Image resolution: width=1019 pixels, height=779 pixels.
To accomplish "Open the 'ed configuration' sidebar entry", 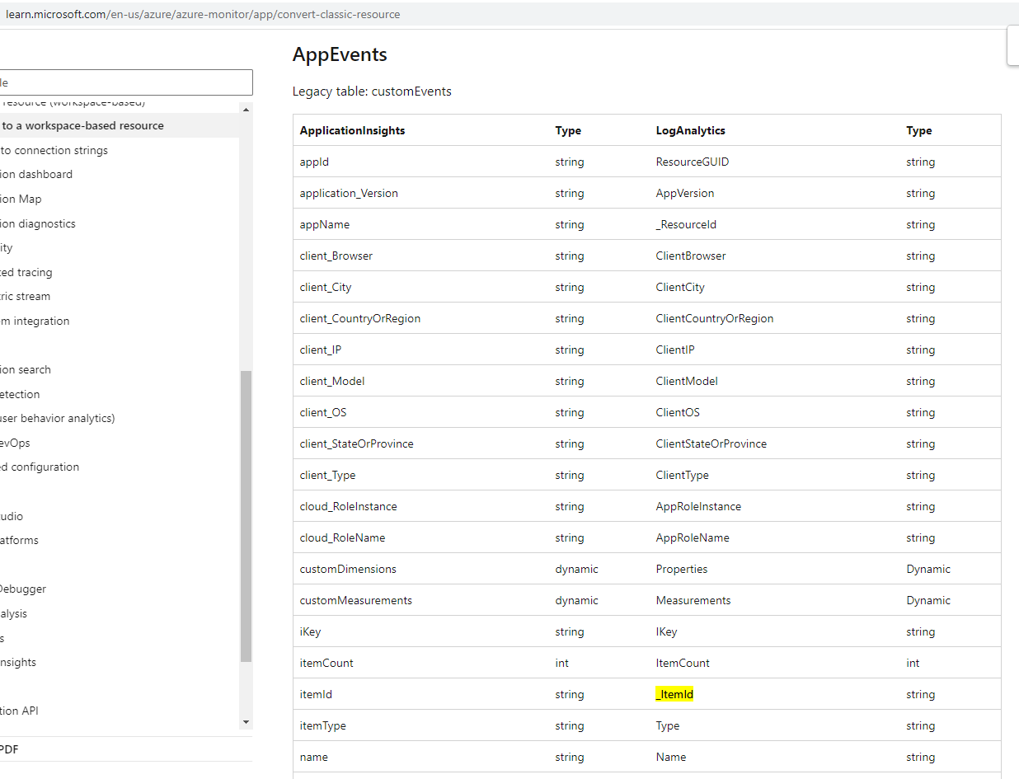I will coord(40,467).
